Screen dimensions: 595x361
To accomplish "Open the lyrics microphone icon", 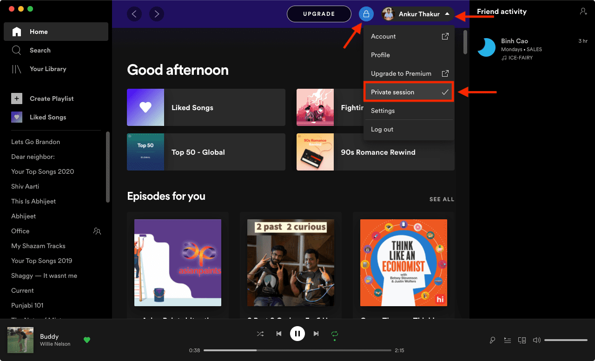I will 492,340.
